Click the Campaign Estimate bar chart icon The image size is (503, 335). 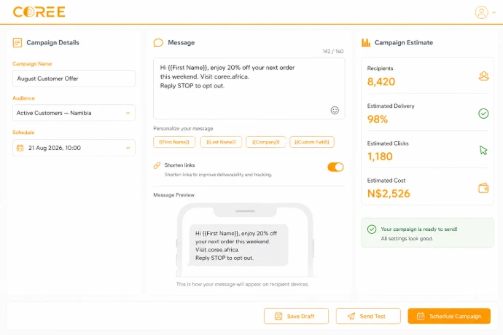pyautogui.click(x=366, y=42)
